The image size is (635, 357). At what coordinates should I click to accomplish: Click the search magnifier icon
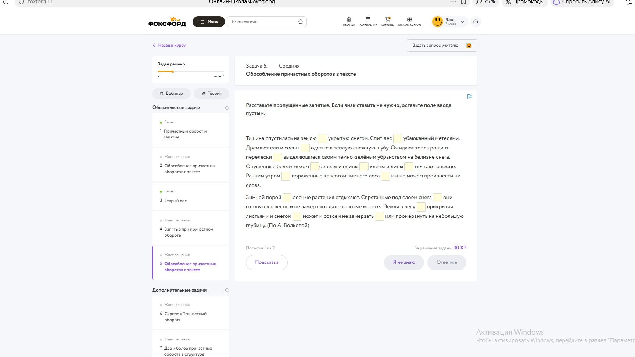(x=301, y=22)
